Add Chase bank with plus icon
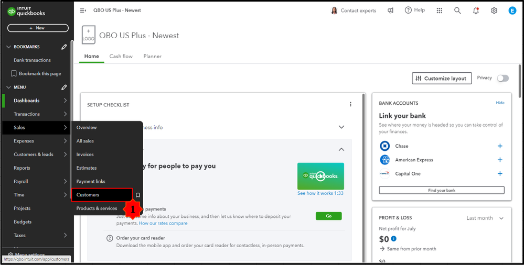The width and height of the screenshot is (524, 265). [x=500, y=146]
